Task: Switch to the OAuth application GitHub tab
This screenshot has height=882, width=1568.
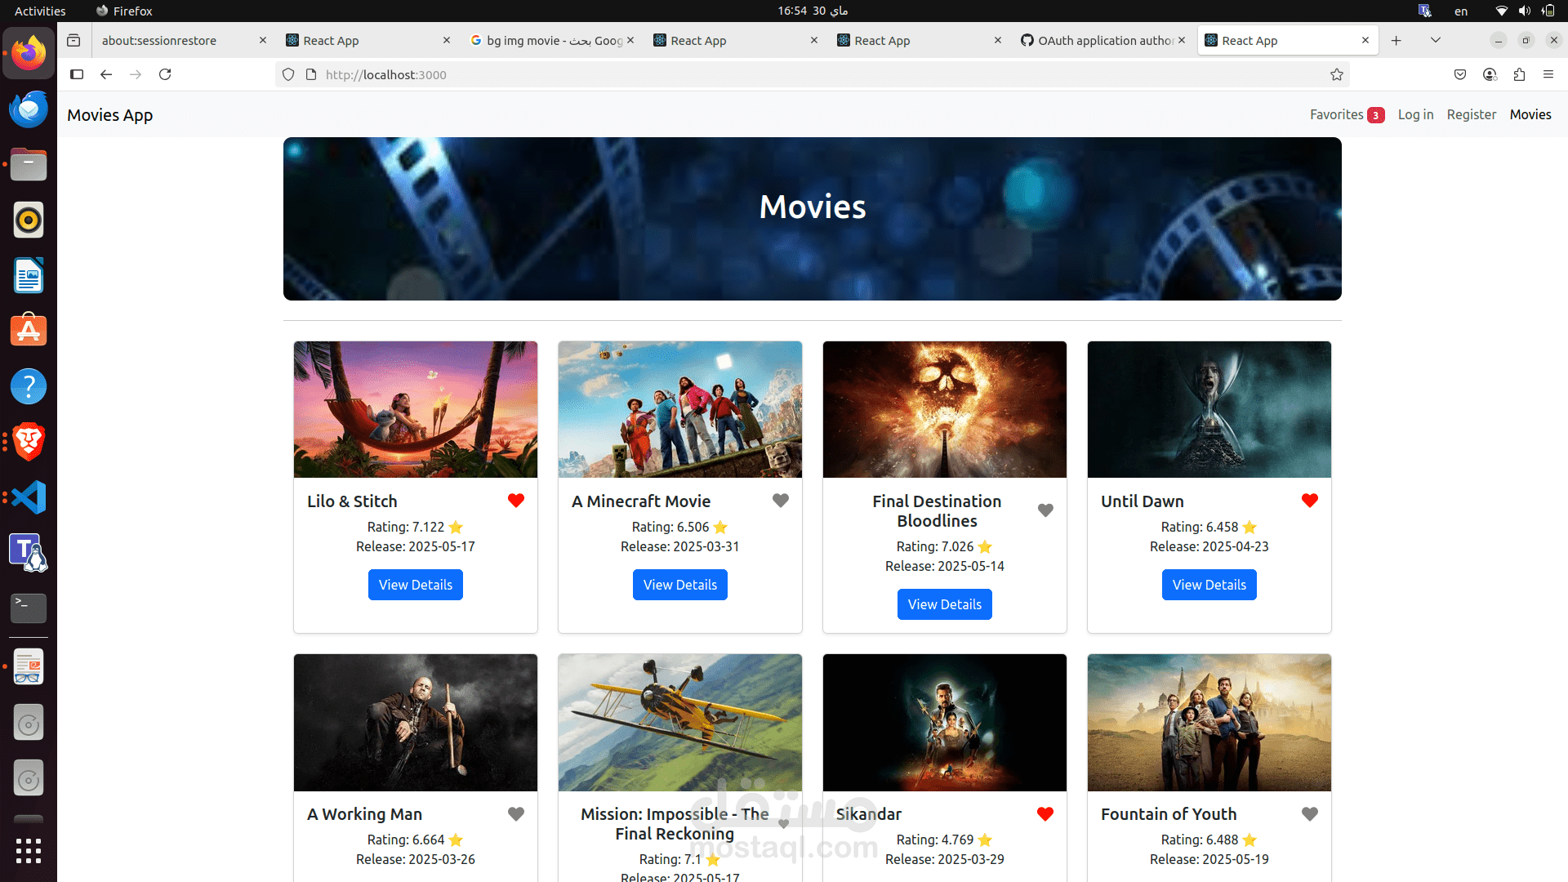Action: (x=1098, y=40)
